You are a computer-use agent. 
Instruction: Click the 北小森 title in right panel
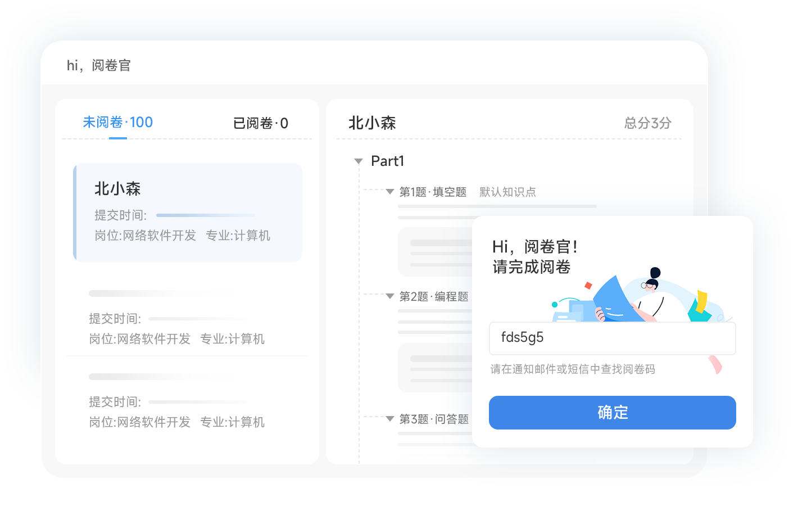tap(372, 123)
